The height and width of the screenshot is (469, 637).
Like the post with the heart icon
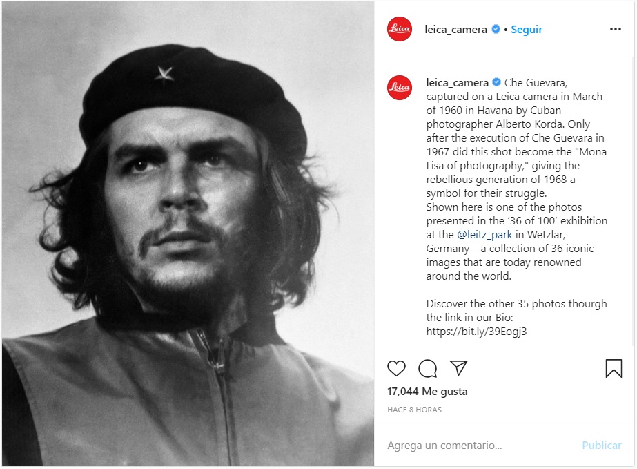click(396, 368)
